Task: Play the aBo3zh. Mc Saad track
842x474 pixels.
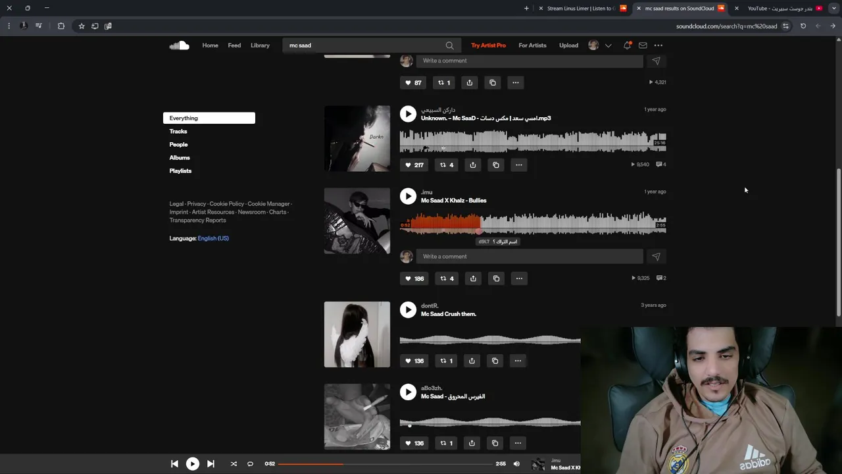Action: point(408,392)
